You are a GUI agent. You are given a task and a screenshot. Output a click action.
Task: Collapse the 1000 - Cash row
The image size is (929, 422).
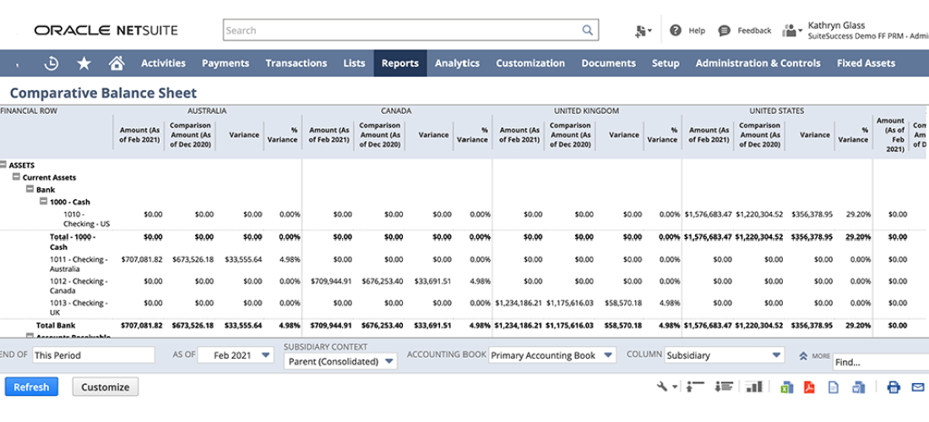pyautogui.click(x=43, y=203)
